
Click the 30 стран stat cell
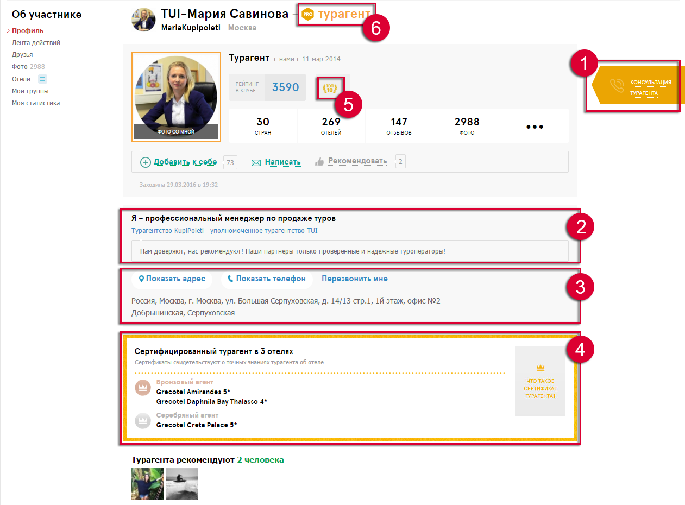pyautogui.click(x=263, y=126)
